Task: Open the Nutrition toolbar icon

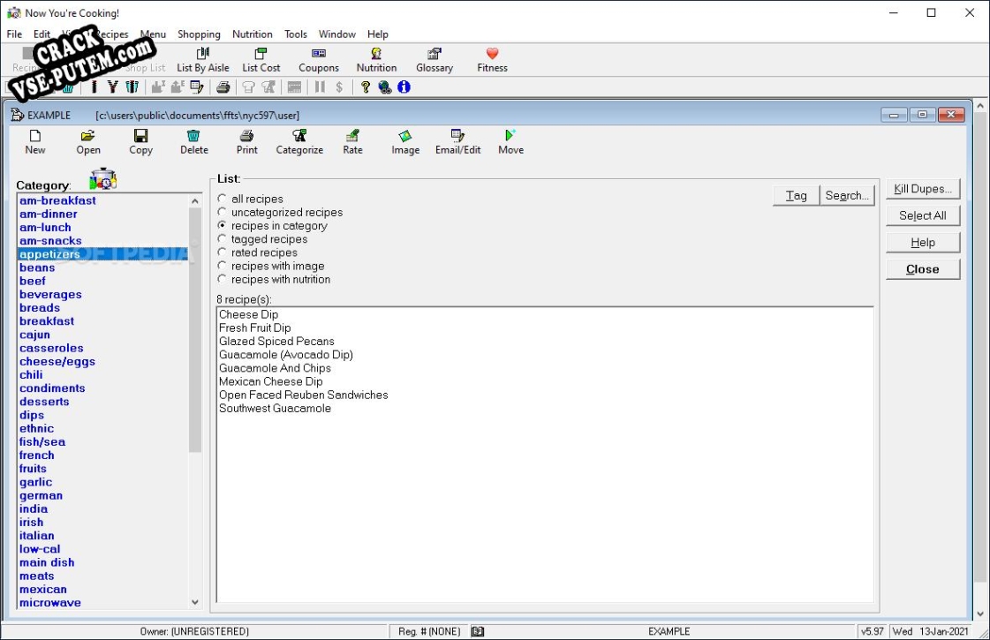Action: [x=376, y=60]
